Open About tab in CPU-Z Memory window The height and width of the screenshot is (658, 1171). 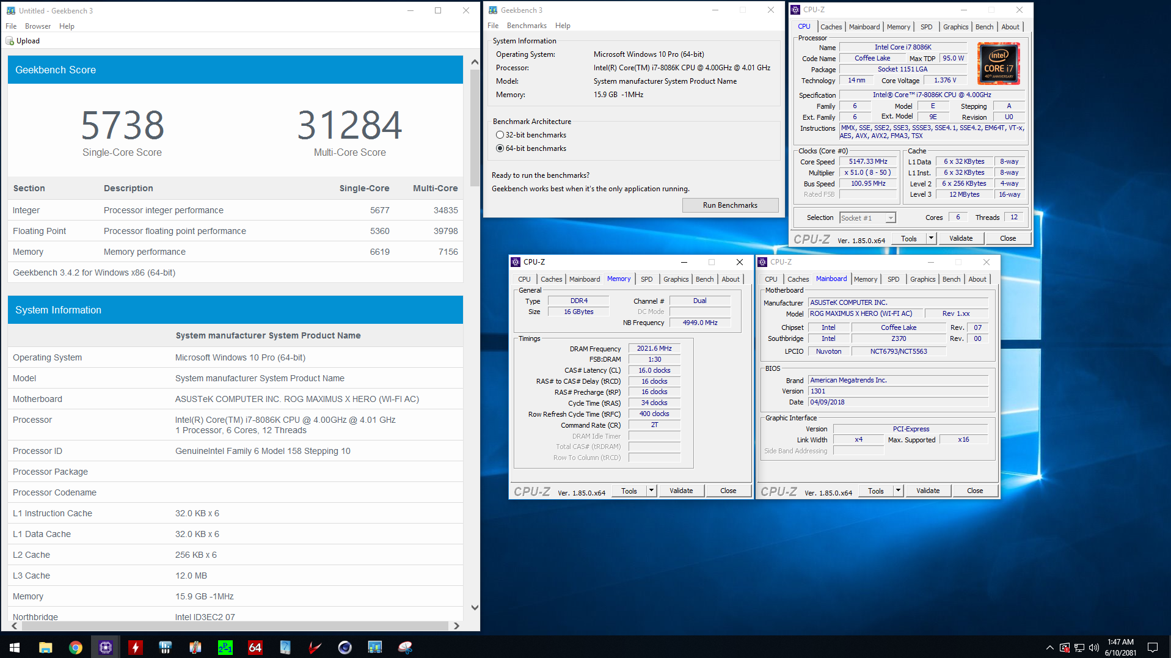coord(731,279)
